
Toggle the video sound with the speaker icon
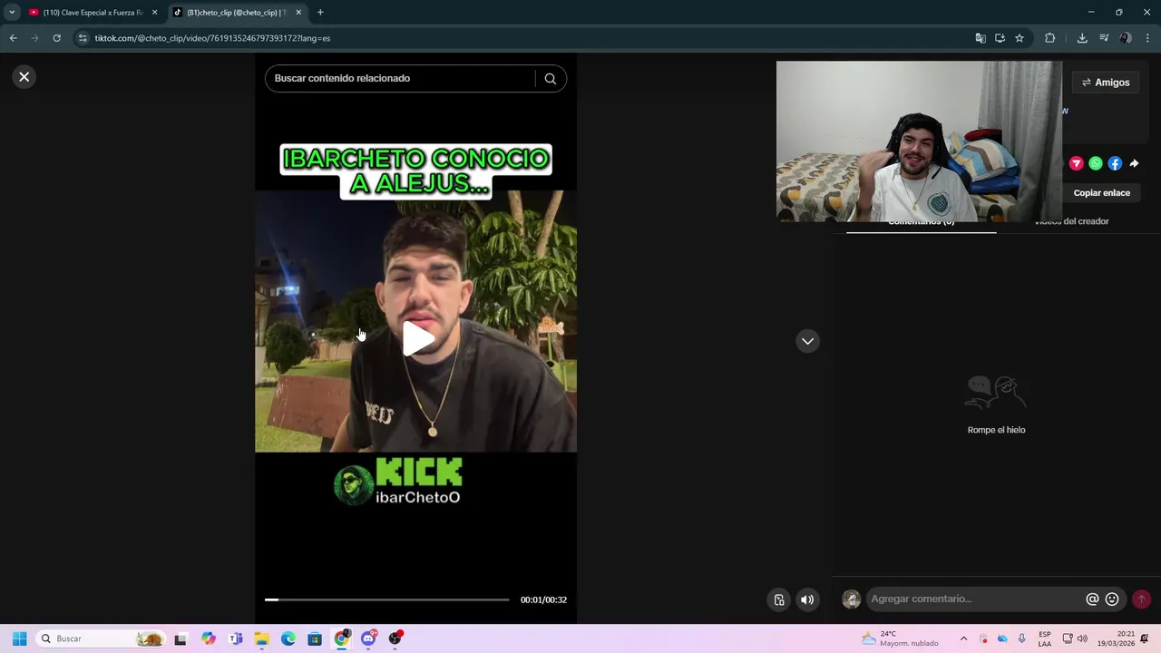click(807, 599)
